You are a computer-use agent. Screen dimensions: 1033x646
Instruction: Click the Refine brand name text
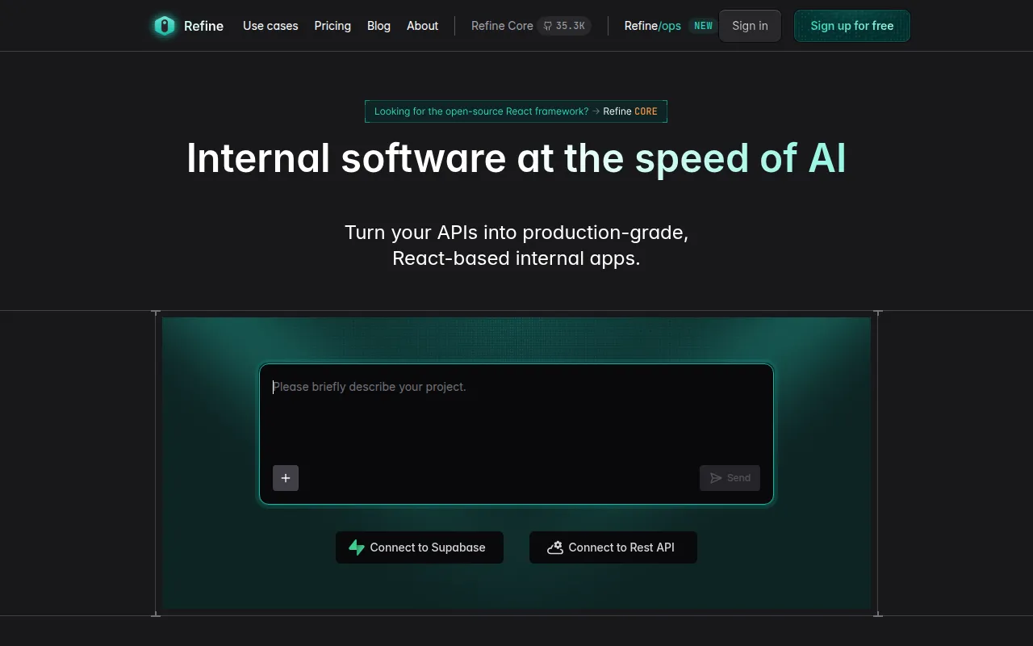(203, 26)
